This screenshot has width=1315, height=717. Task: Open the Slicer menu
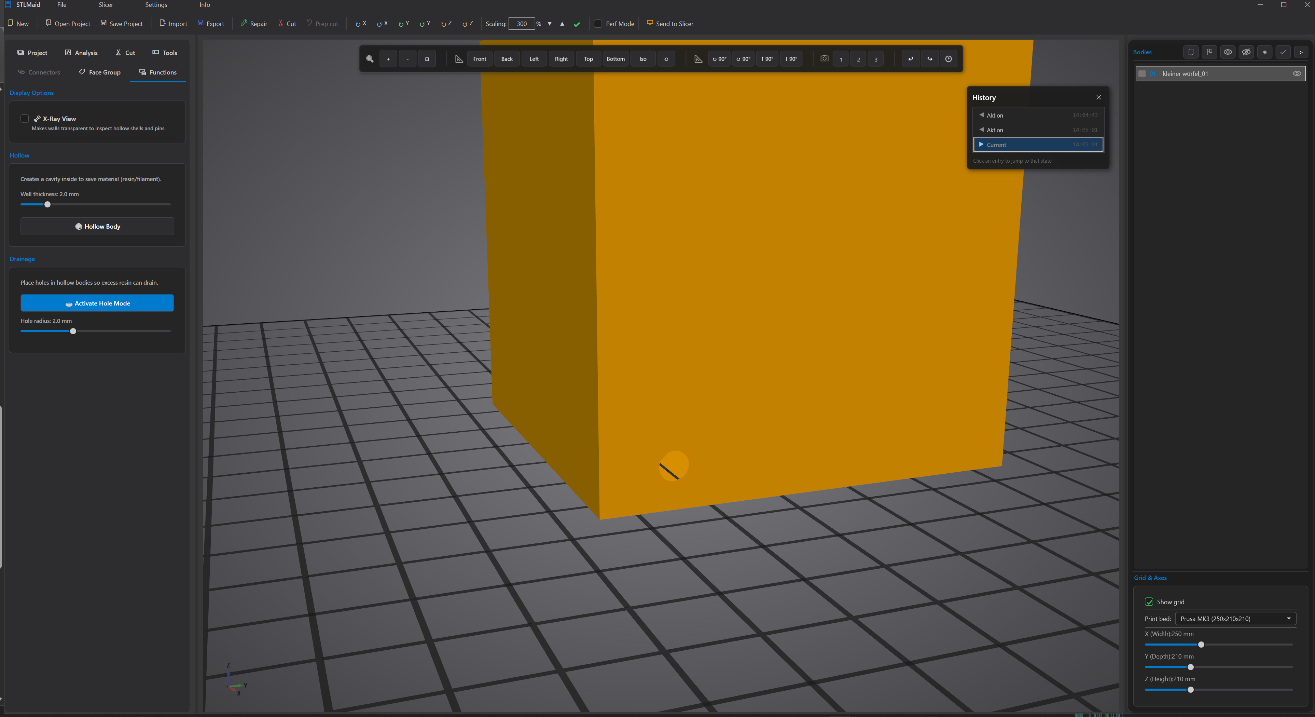pos(106,4)
